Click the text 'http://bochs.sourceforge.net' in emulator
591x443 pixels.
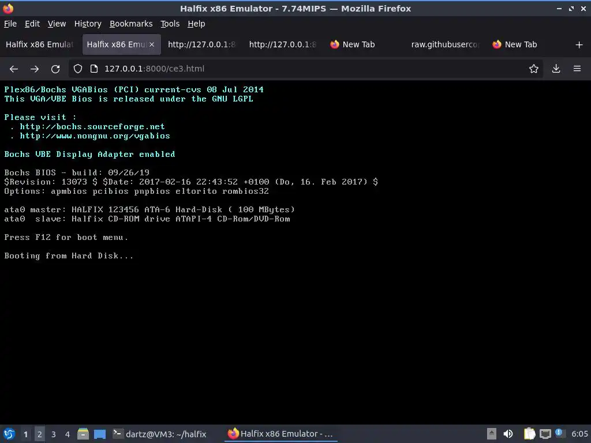tap(92, 126)
